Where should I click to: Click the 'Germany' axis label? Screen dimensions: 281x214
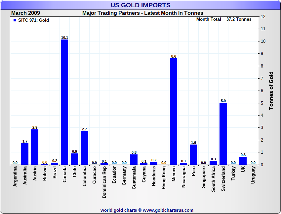coord(124,176)
